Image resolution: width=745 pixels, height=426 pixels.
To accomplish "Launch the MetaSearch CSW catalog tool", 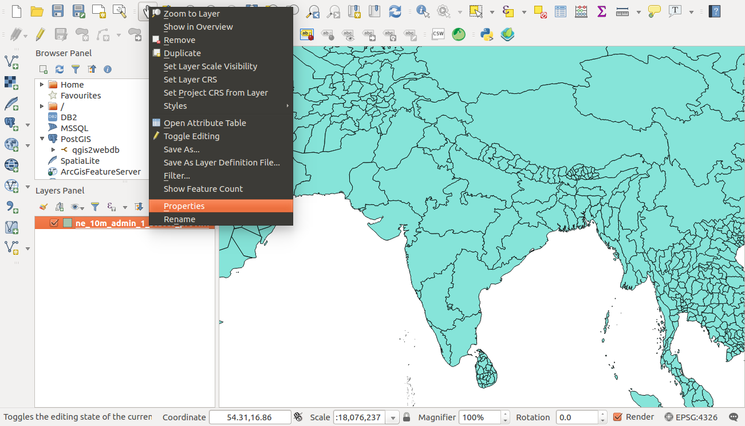I will [x=437, y=34].
